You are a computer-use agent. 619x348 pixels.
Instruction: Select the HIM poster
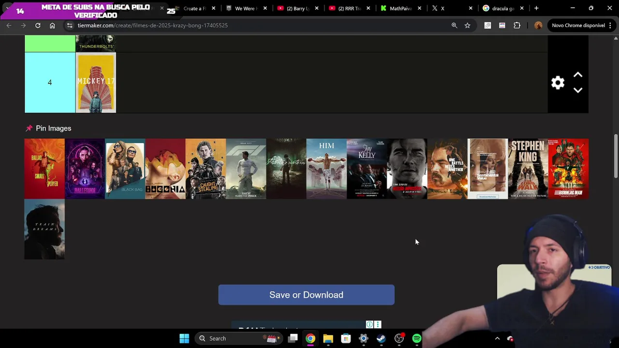pyautogui.click(x=326, y=169)
